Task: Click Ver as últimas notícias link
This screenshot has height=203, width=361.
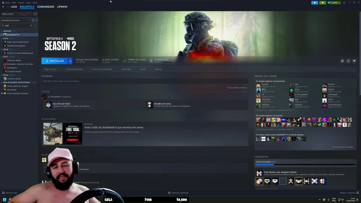Action: [237, 88]
